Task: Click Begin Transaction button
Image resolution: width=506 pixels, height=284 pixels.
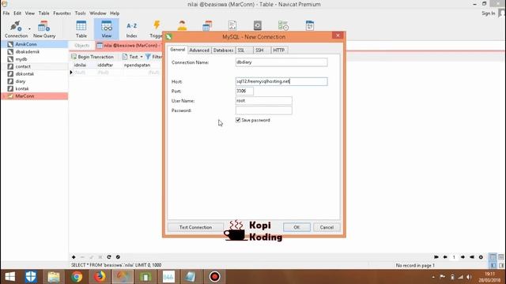Action: [x=93, y=57]
